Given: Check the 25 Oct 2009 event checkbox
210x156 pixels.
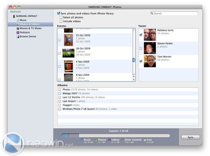Looking at the screenshot, I should (59, 40).
